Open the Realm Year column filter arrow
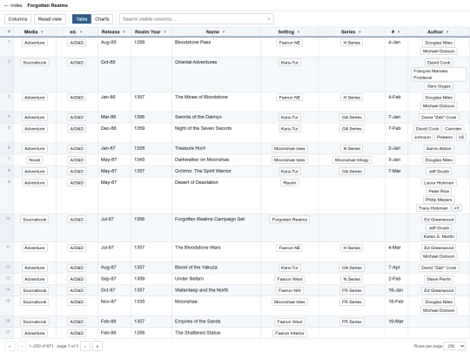 pos(164,32)
